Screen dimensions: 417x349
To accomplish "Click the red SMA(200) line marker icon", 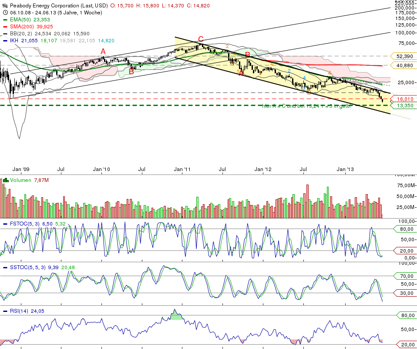I will point(5,26).
